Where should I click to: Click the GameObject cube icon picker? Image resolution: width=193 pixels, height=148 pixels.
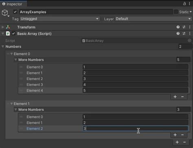click(5, 13)
